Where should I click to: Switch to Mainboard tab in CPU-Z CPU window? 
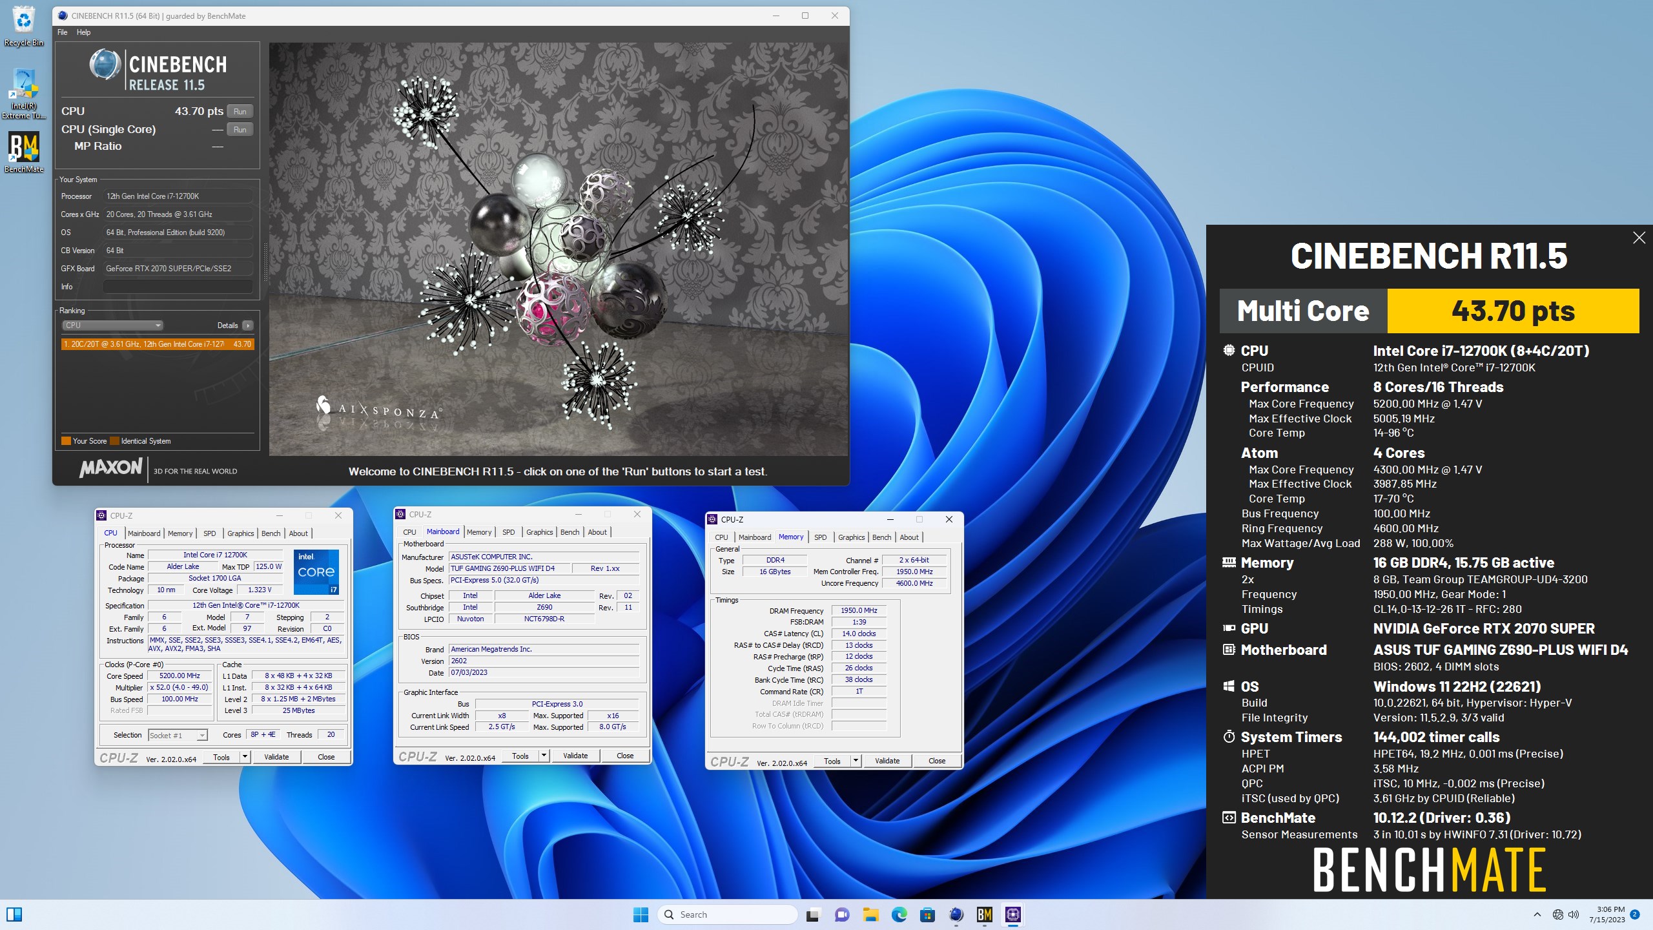pos(144,533)
